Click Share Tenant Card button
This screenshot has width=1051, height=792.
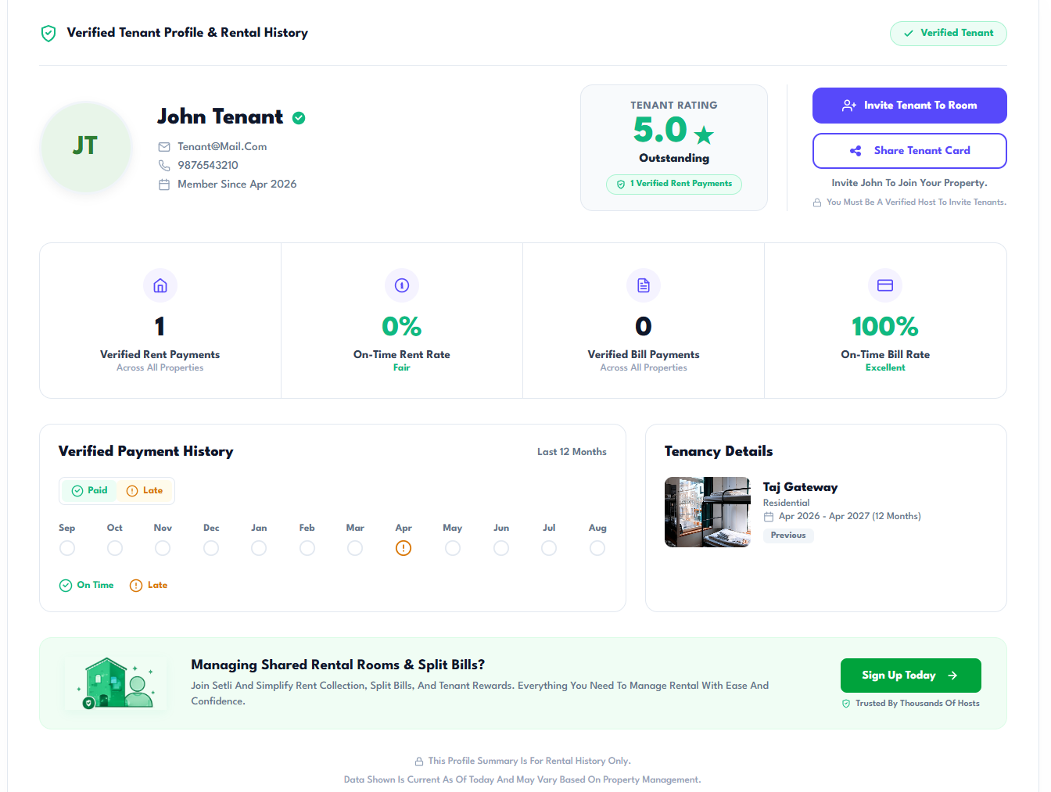click(909, 151)
